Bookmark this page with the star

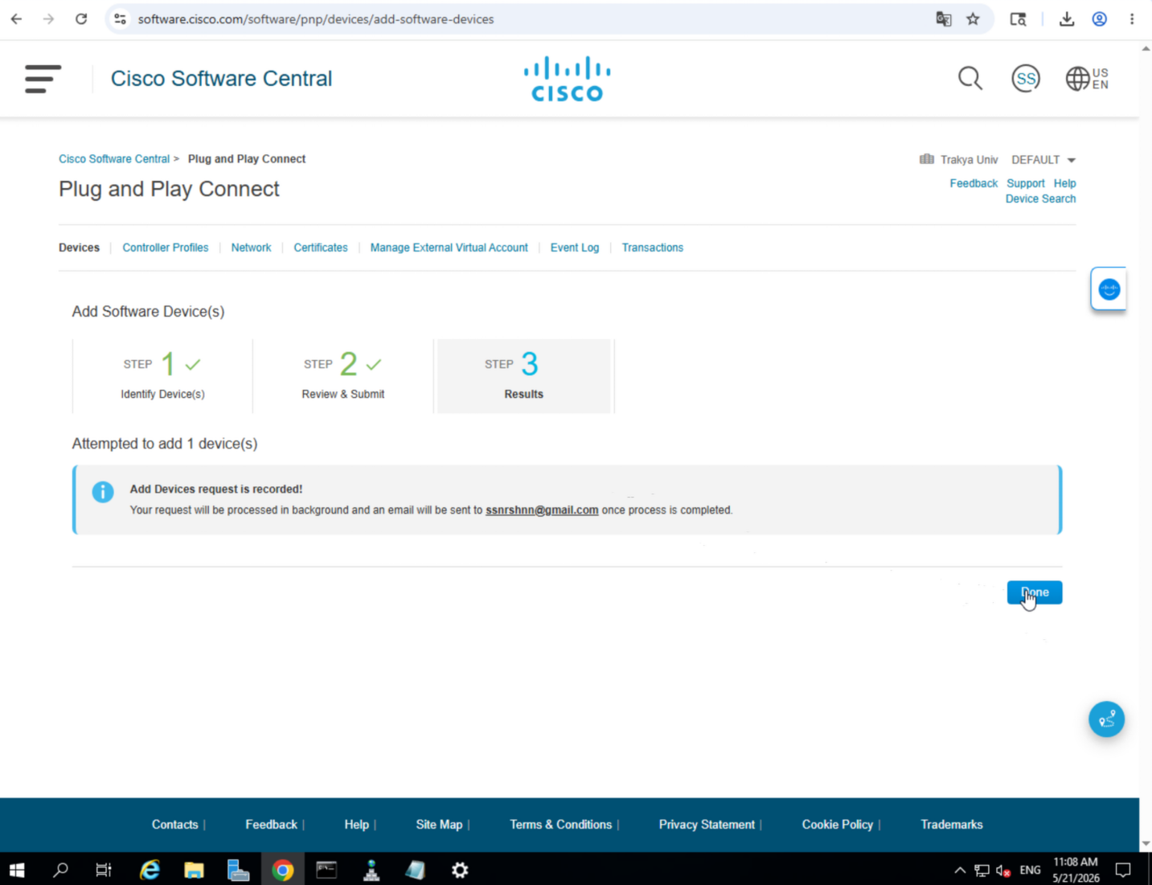pyautogui.click(x=973, y=18)
